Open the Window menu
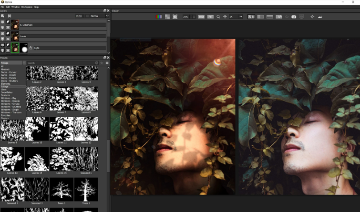This screenshot has height=212, width=360. (16, 7)
